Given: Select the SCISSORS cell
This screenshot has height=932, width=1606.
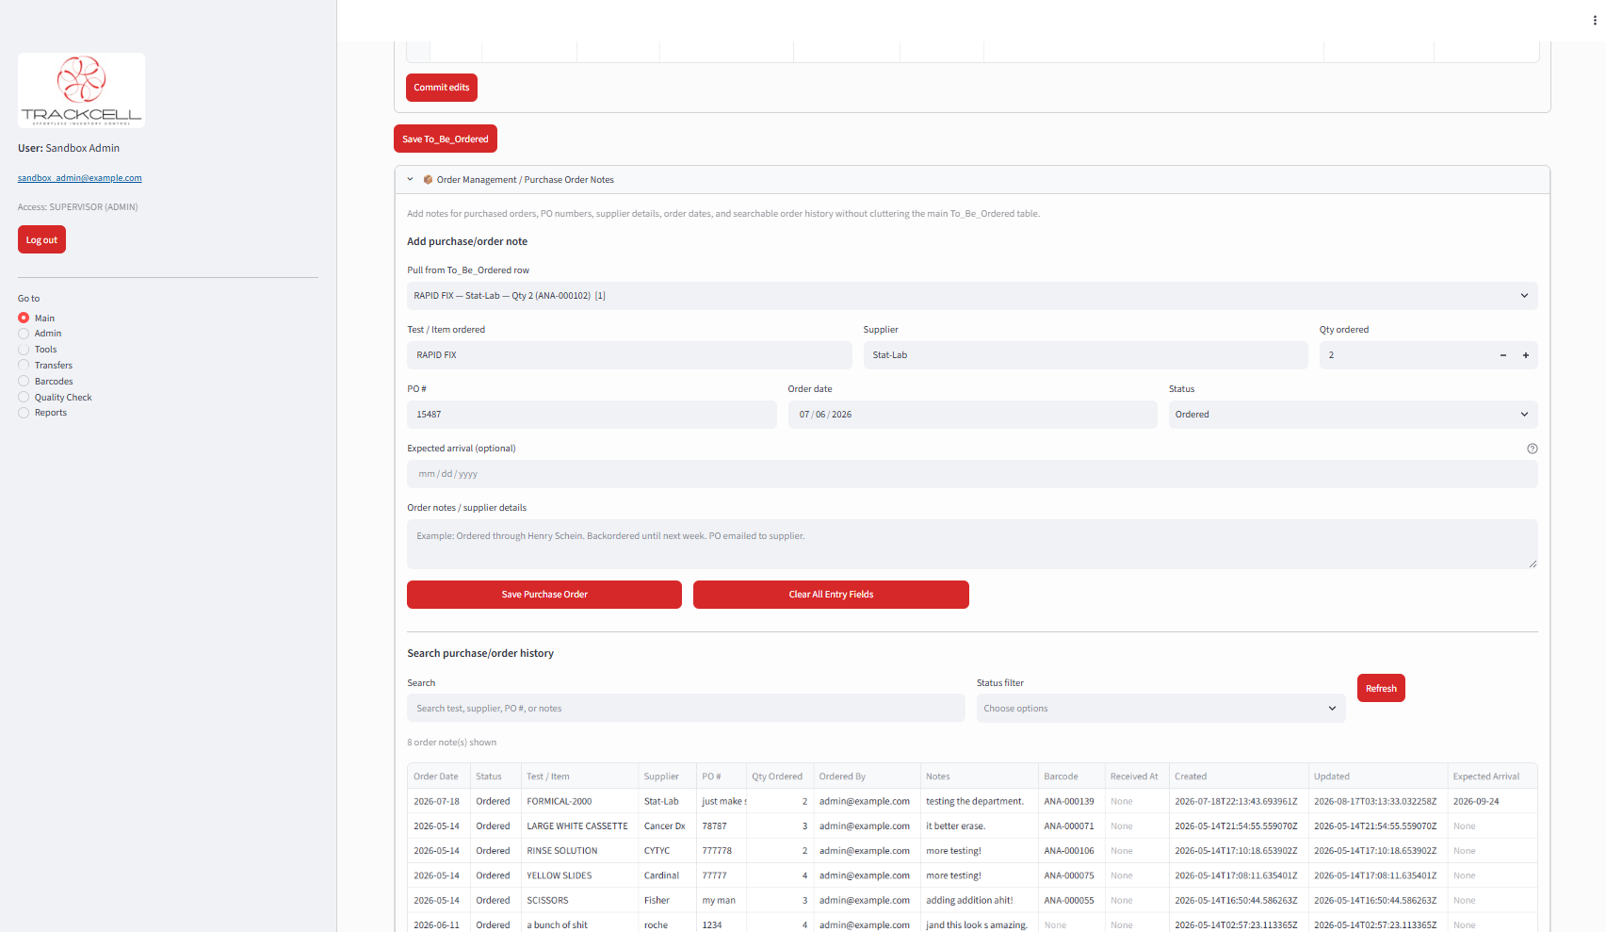Looking at the screenshot, I should pyautogui.click(x=579, y=901).
